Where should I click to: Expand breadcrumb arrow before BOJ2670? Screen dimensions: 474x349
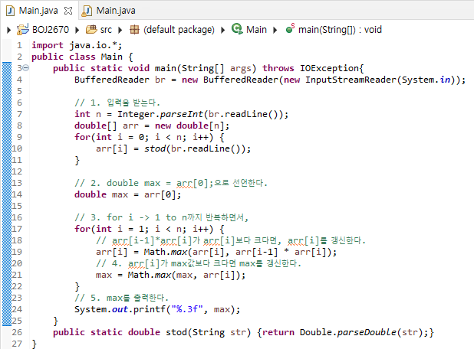click(x=8, y=30)
